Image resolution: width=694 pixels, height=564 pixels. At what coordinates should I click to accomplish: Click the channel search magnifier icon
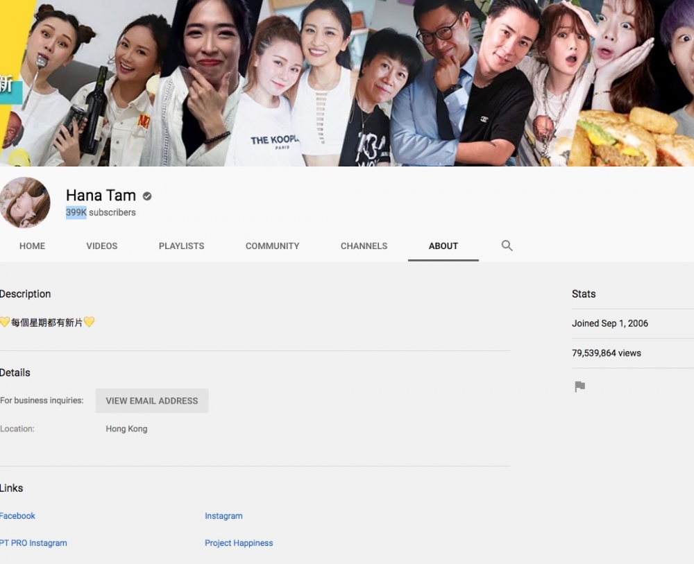click(507, 246)
